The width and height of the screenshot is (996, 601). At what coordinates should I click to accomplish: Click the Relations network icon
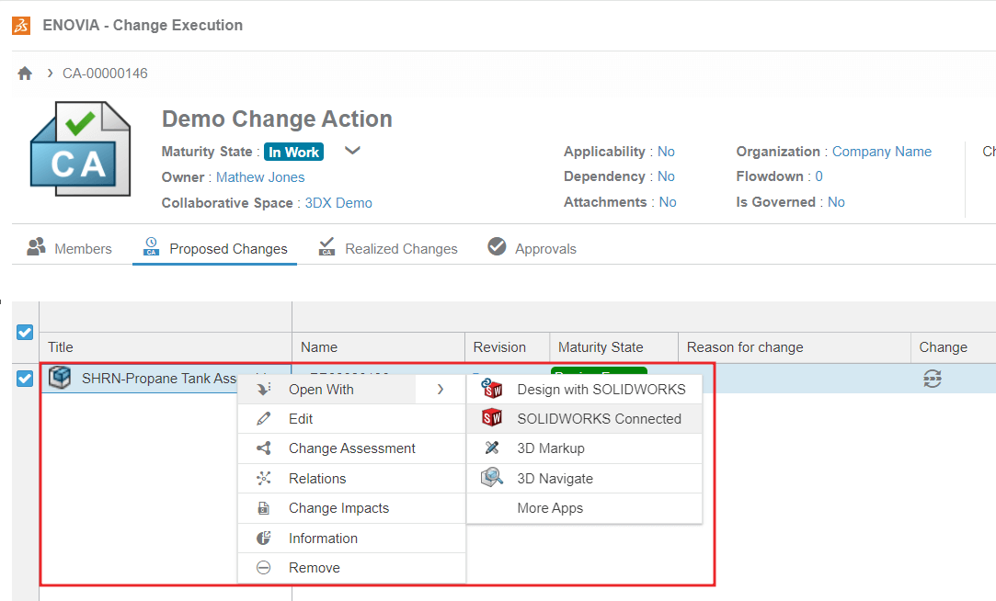[264, 478]
